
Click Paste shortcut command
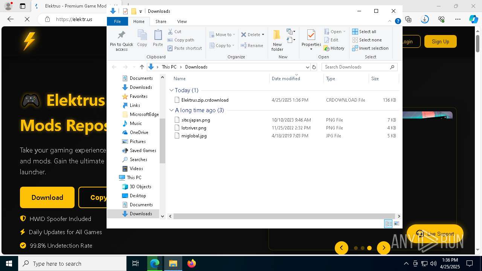pos(185,48)
